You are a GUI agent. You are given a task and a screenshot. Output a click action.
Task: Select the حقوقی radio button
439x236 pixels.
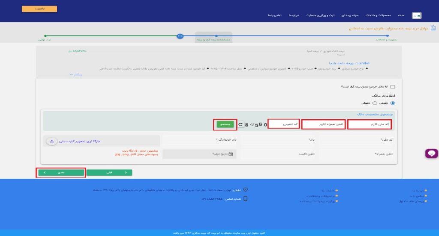pos(375,103)
